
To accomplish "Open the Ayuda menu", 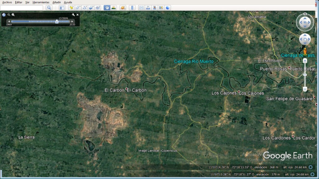I will (68, 2).
